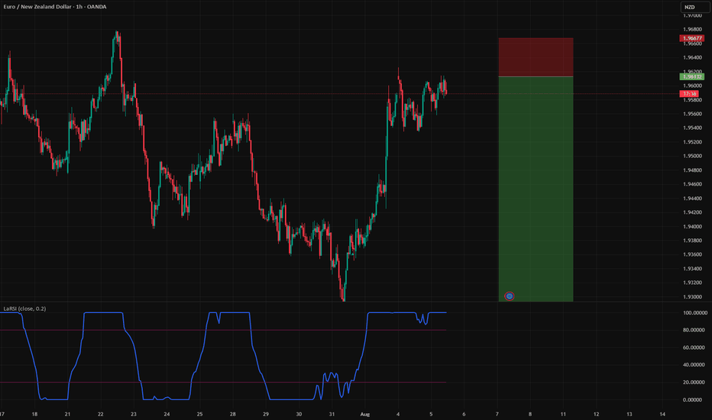Select the red stop-loss zone of the position
Image resolution: width=712 pixels, height=420 pixels.
[536, 57]
